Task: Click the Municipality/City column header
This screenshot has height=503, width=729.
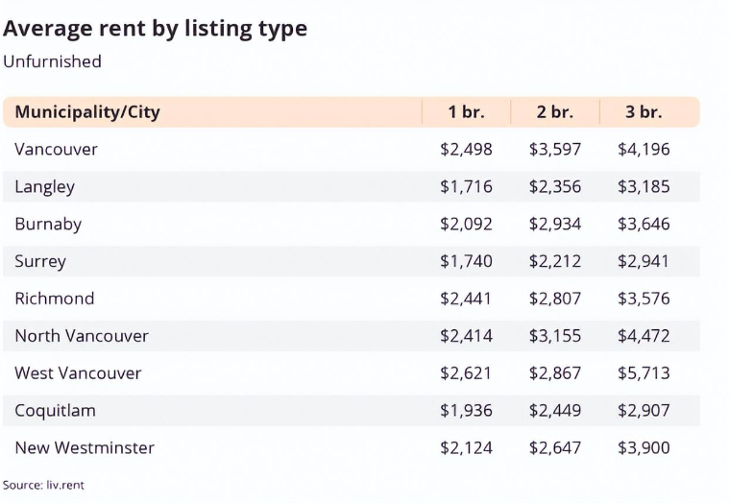Action: point(87,112)
